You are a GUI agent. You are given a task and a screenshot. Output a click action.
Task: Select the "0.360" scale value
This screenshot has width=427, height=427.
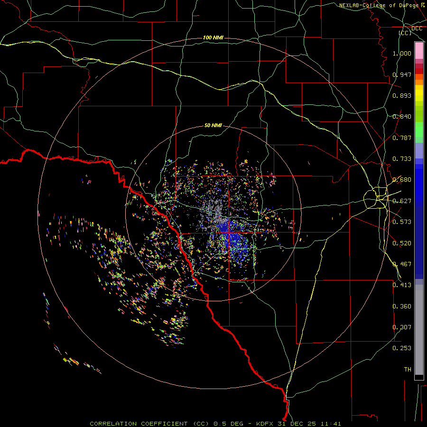coord(402,306)
